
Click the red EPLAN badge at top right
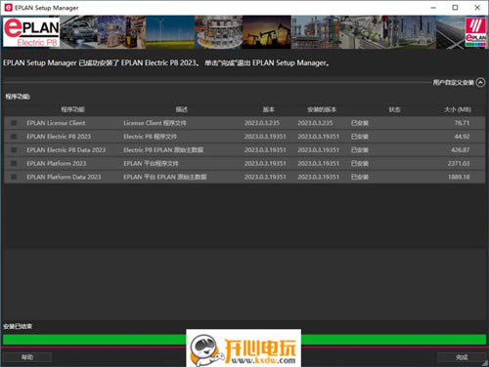[x=475, y=32]
